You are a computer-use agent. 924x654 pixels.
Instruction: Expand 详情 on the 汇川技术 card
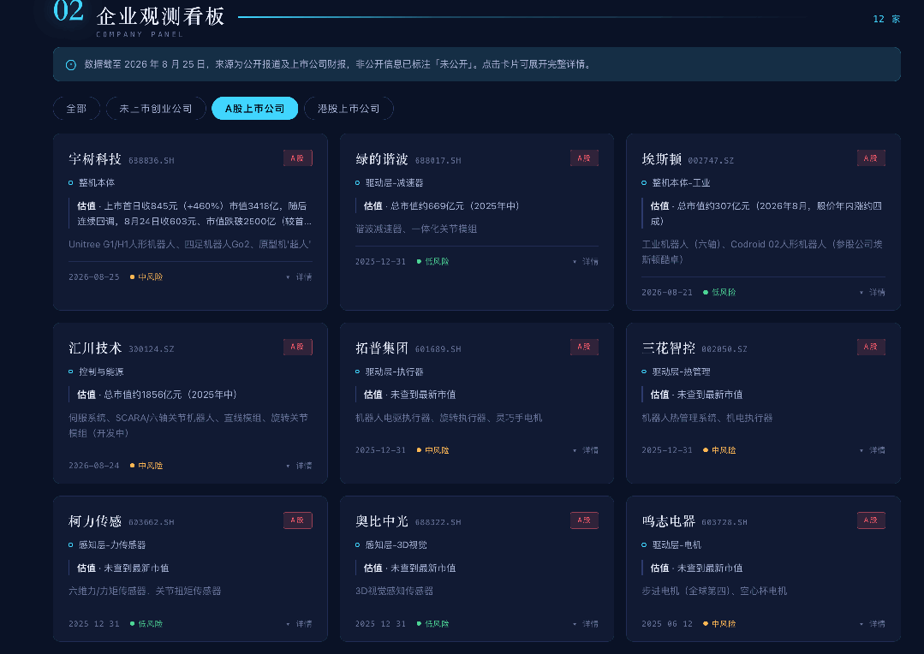[x=300, y=466]
